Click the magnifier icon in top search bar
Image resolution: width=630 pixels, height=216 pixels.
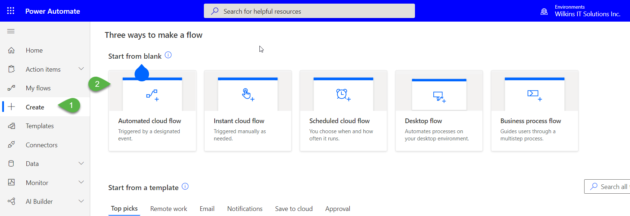[x=215, y=11]
